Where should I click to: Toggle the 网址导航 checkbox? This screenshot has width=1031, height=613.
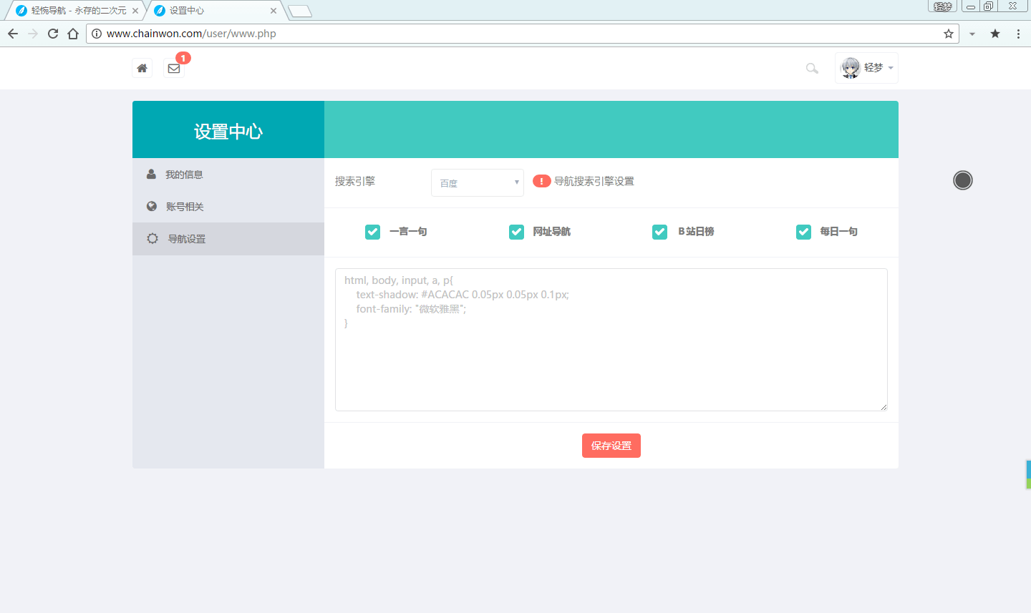(x=516, y=232)
